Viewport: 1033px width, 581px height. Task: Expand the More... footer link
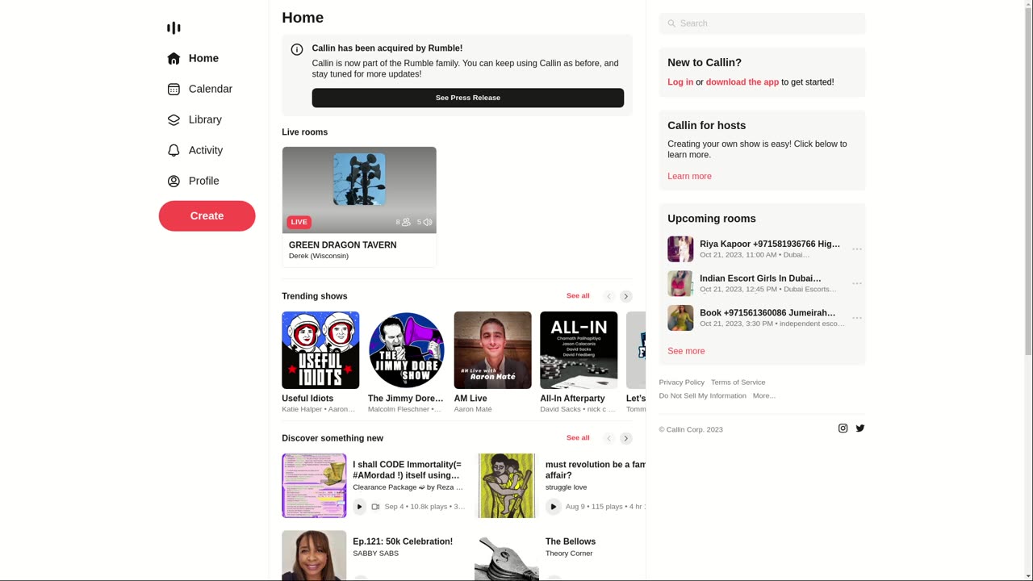point(764,396)
